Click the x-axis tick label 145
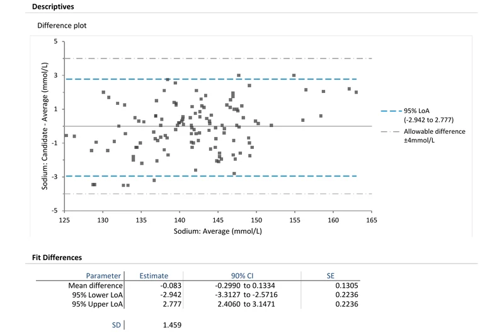Viewport: 504px width, 333px height. coord(218,220)
